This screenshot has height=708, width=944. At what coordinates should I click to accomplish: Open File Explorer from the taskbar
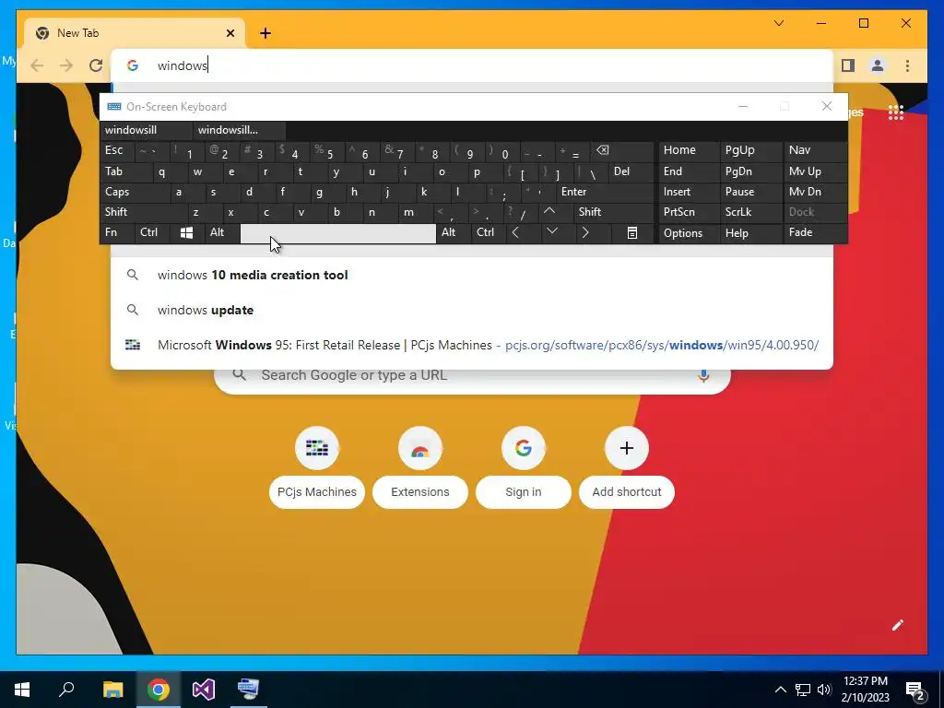point(112,690)
